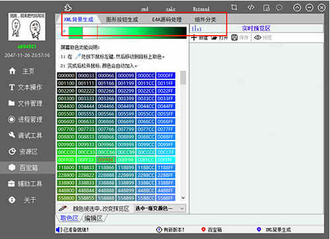Select 资源区 in the sidebar
Image resolution: width=330 pixels, height=239 pixels.
coord(23,151)
